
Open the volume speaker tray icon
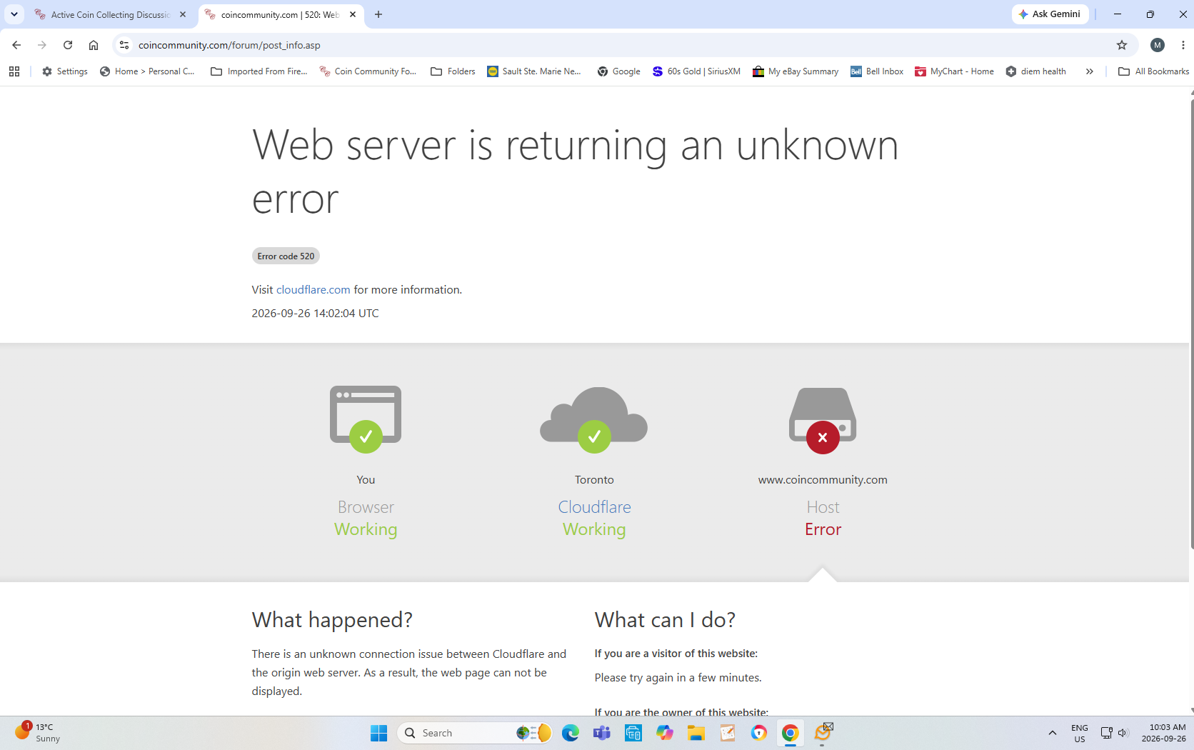click(x=1123, y=733)
